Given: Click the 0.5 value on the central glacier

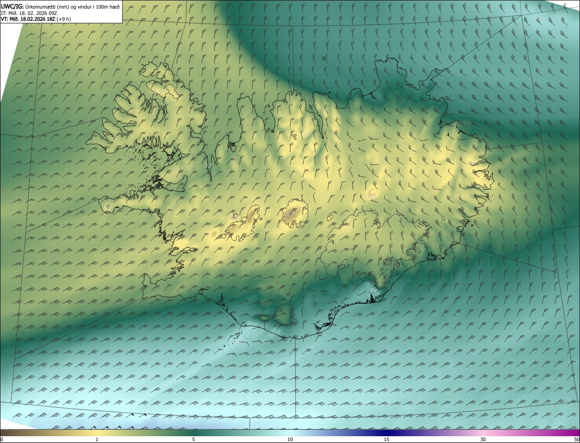Looking at the screenshot, I should coord(291,213).
